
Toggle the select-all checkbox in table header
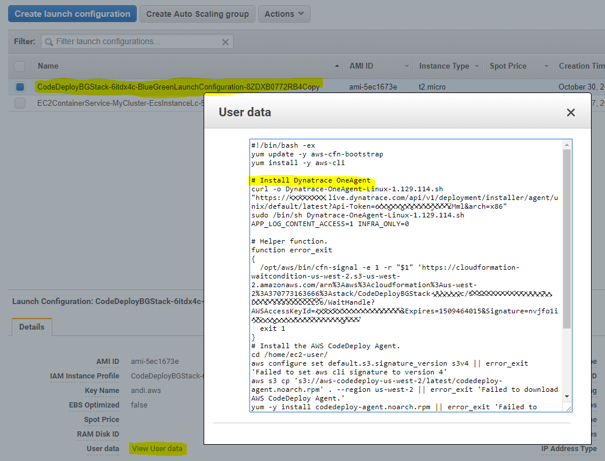tap(20, 66)
